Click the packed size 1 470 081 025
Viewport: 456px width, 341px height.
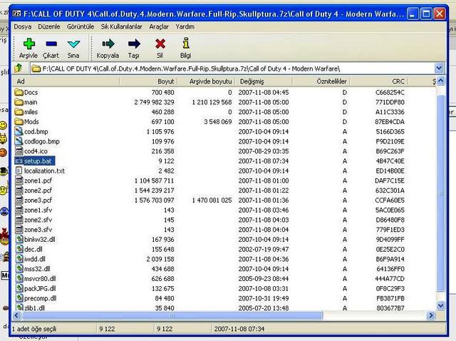[x=212, y=200]
